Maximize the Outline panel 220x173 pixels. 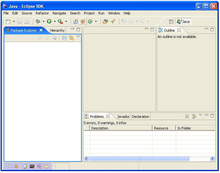coord(212,29)
